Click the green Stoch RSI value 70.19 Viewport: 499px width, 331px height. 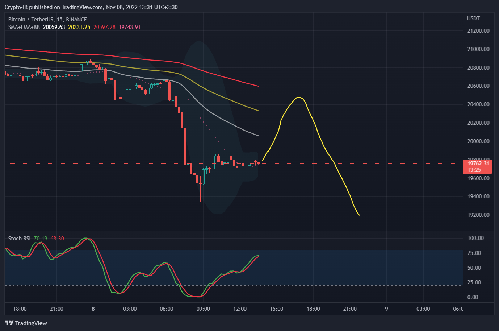pyautogui.click(x=41, y=239)
